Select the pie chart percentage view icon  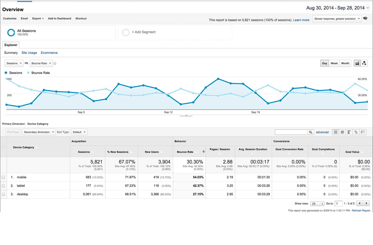point(342,132)
